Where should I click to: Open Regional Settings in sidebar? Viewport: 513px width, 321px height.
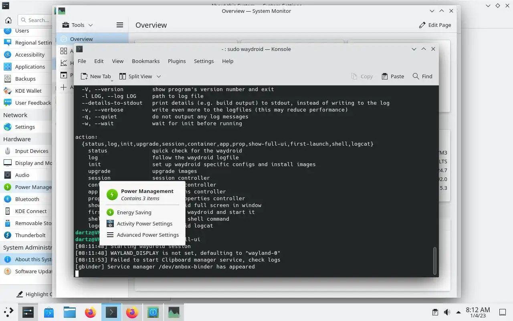click(x=26, y=43)
